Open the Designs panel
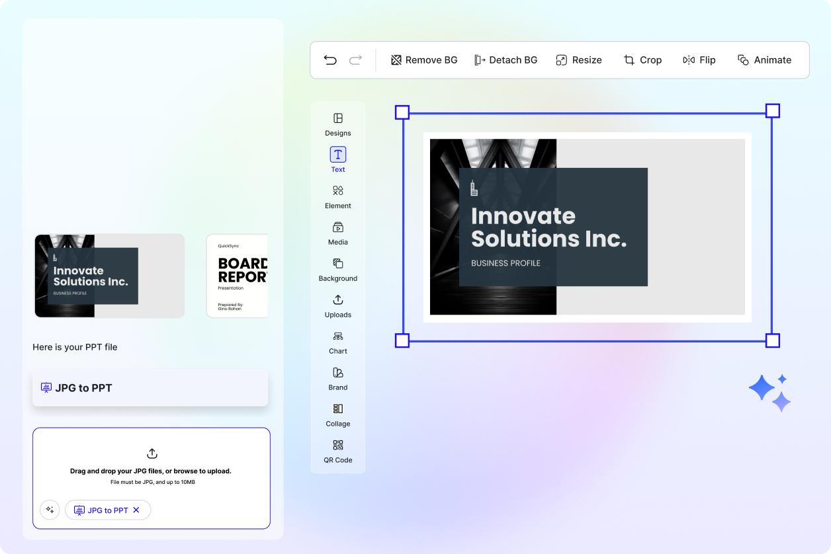The height and width of the screenshot is (554, 831). 337,126
